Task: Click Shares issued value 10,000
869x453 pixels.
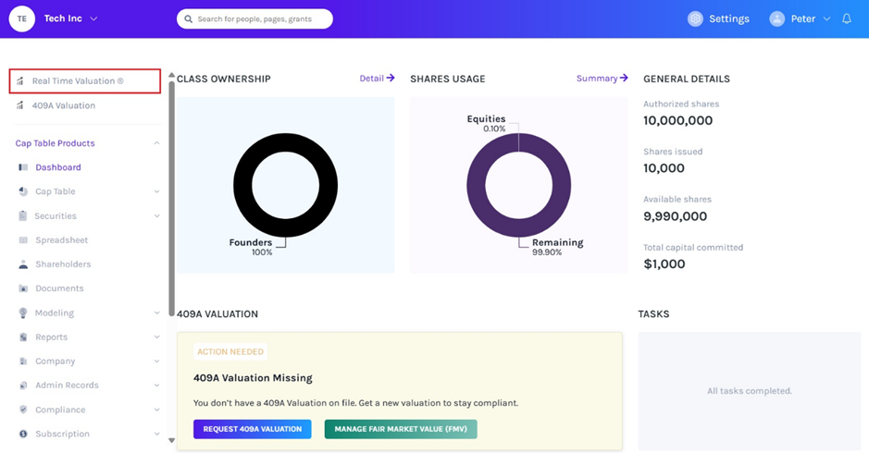Action: (664, 168)
